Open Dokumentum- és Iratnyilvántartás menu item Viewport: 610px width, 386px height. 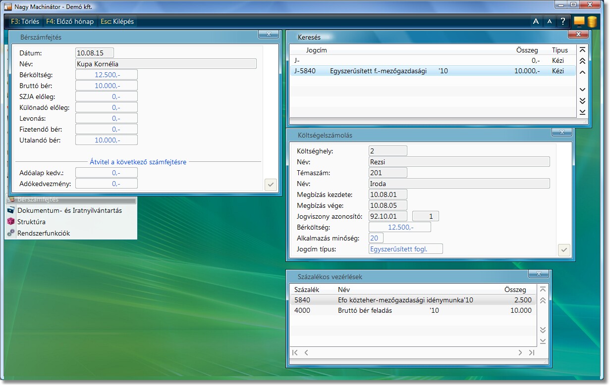pos(69,210)
